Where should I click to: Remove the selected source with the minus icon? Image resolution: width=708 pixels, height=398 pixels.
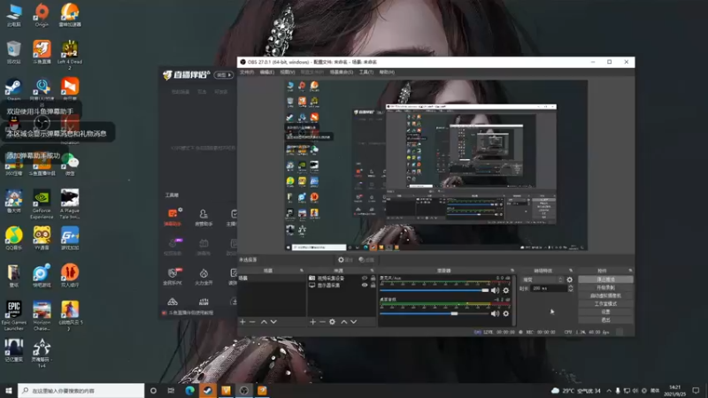pyautogui.click(x=322, y=322)
